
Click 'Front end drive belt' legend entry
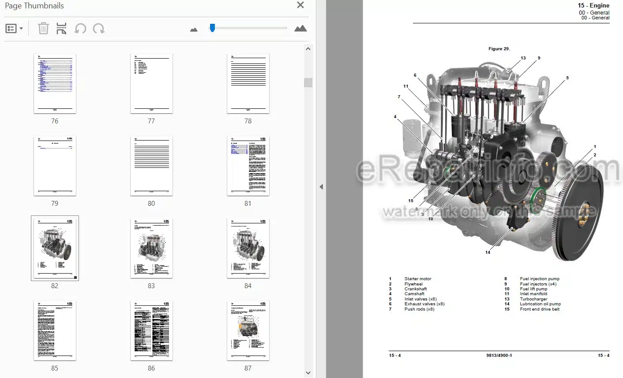540,309
